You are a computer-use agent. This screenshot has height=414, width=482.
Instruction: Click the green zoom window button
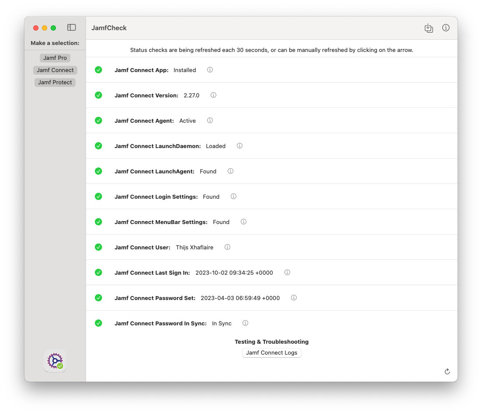(53, 28)
